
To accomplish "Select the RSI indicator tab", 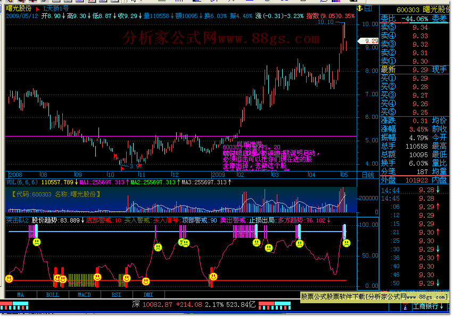I will [117, 295].
